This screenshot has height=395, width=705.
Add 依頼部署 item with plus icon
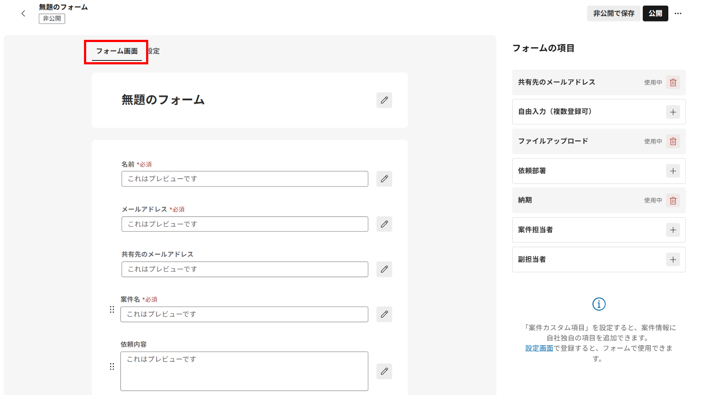pos(673,171)
